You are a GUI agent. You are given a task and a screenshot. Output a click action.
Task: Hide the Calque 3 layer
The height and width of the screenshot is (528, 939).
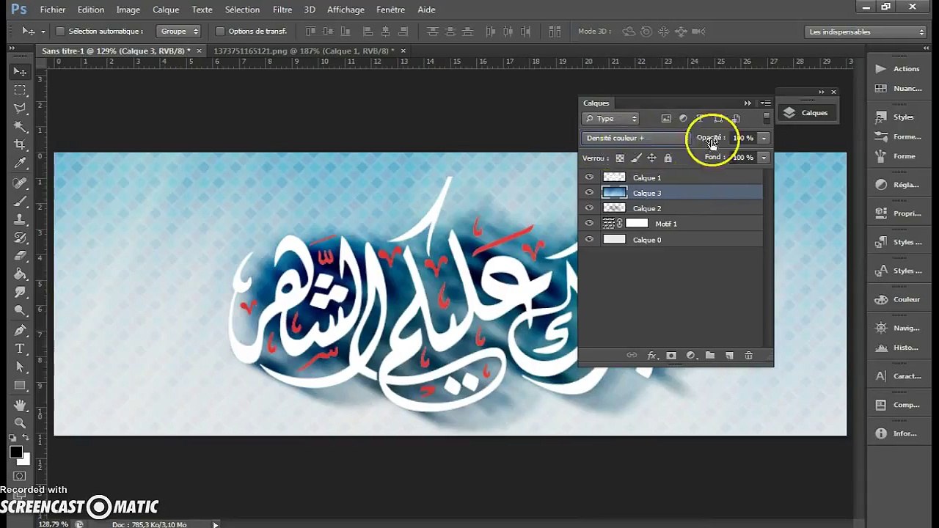[x=589, y=193]
